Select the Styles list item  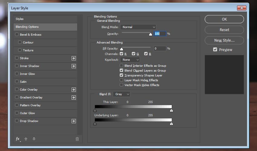tap(45, 19)
